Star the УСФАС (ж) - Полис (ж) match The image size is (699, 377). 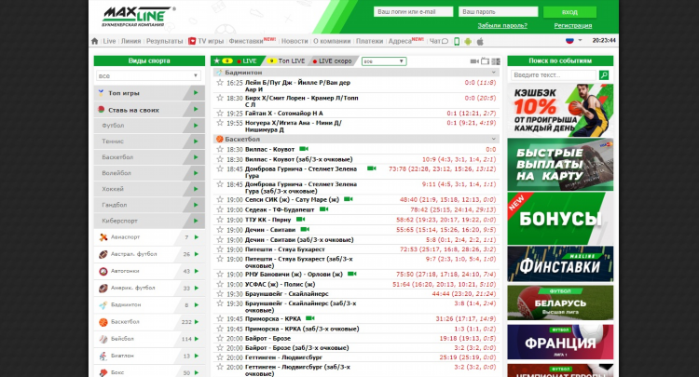220,284
